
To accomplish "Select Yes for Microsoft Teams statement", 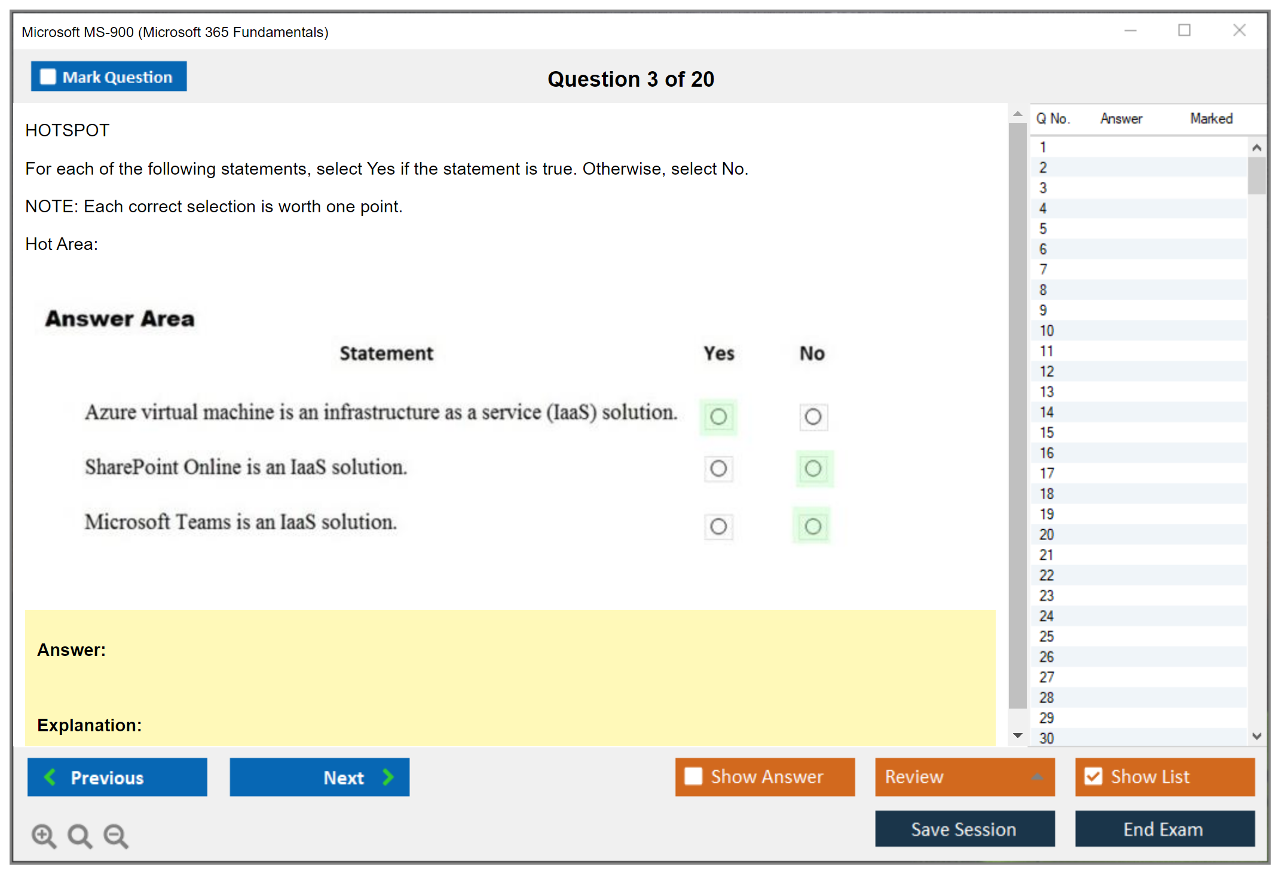I will point(718,527).
